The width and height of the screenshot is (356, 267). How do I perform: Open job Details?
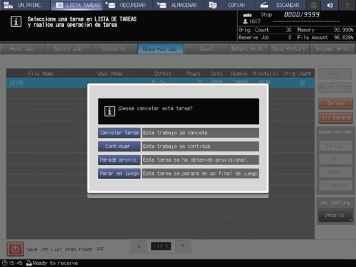(x=335, y=215)
